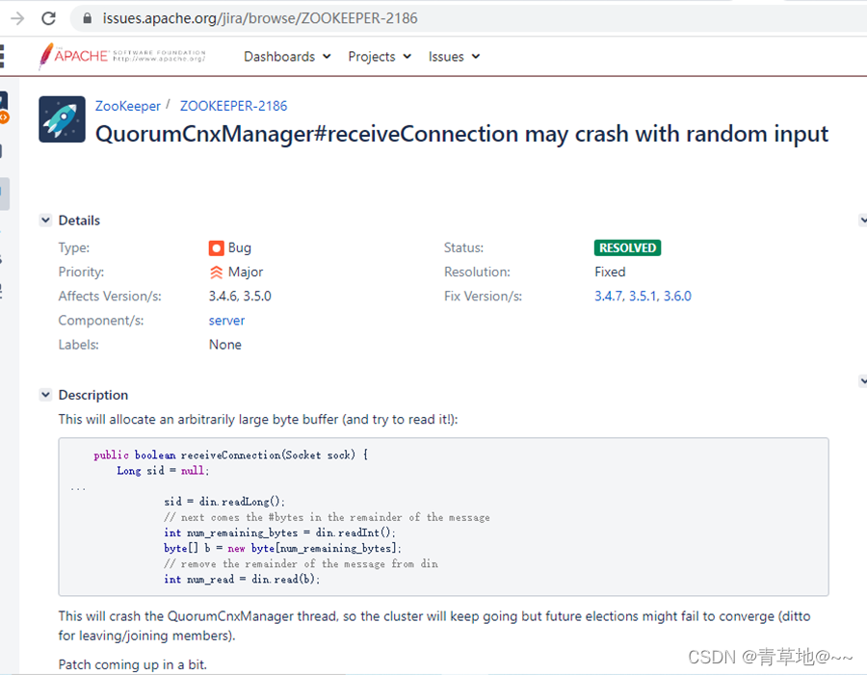867x675 pixels.
Task: Click the Dashboards dropdown chevron
Action: tap(327, 57)
